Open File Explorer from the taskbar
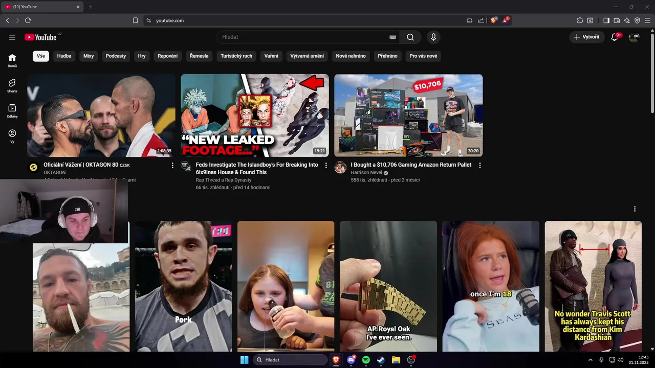655x368 pixels. point(396,360)
